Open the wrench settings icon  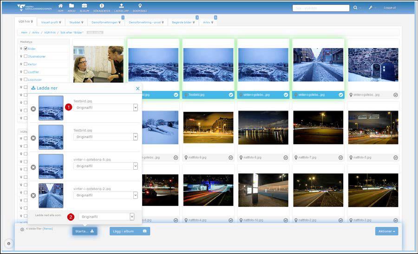371,8
